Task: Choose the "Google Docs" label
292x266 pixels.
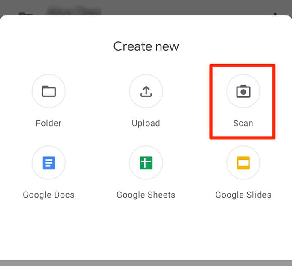Action: coord(49,195)
